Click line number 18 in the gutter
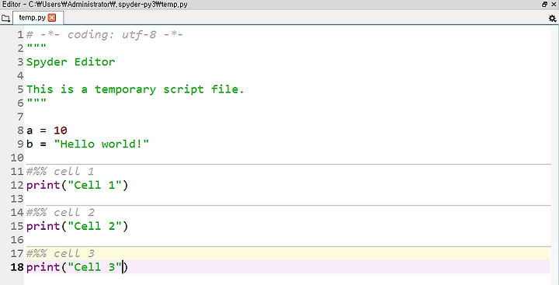The image size is (559, 285). point(17,267)
